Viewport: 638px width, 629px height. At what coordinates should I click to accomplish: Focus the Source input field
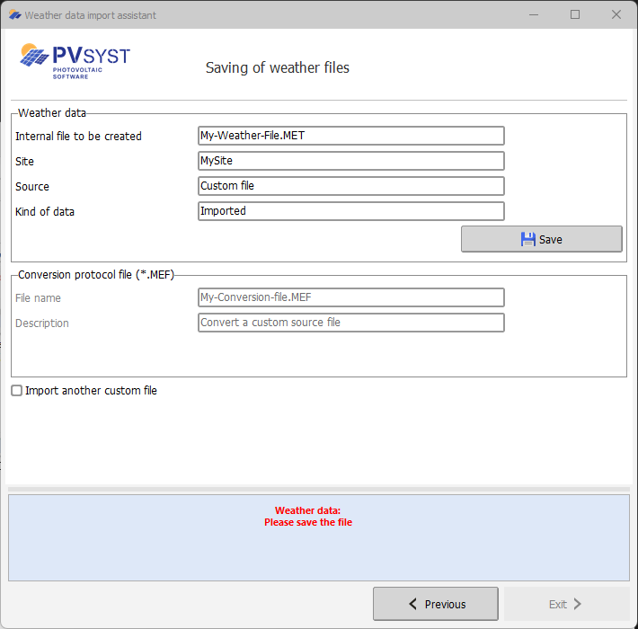(350, 186)
